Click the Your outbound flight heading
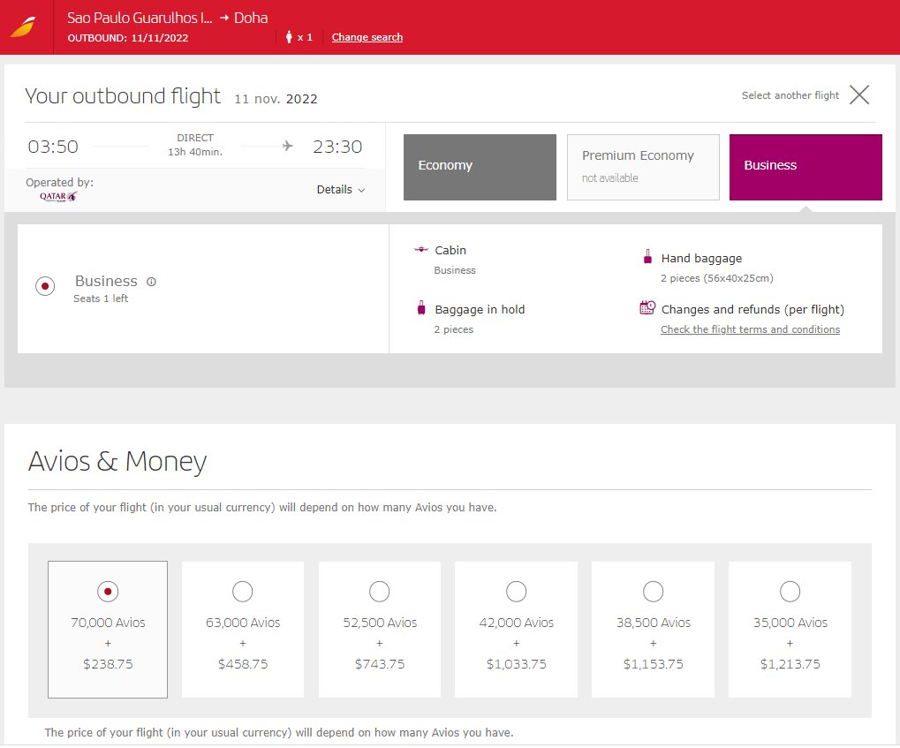The image size is (900, 748). [123, 96]
